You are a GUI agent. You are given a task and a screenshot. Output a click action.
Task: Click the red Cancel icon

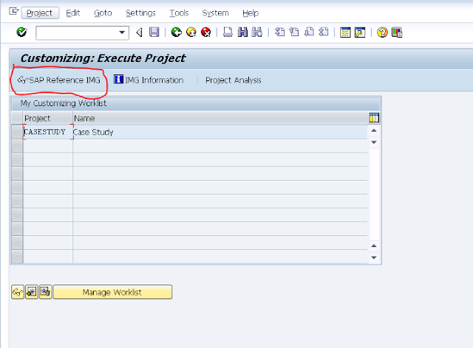(205, 32)
